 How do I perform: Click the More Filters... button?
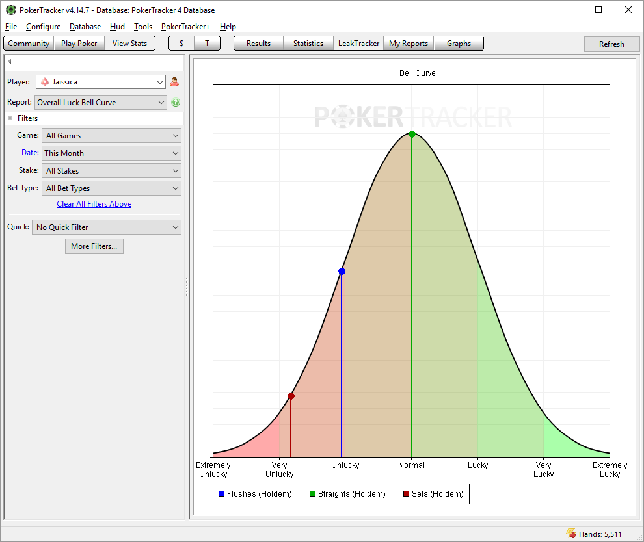[94, 246]
